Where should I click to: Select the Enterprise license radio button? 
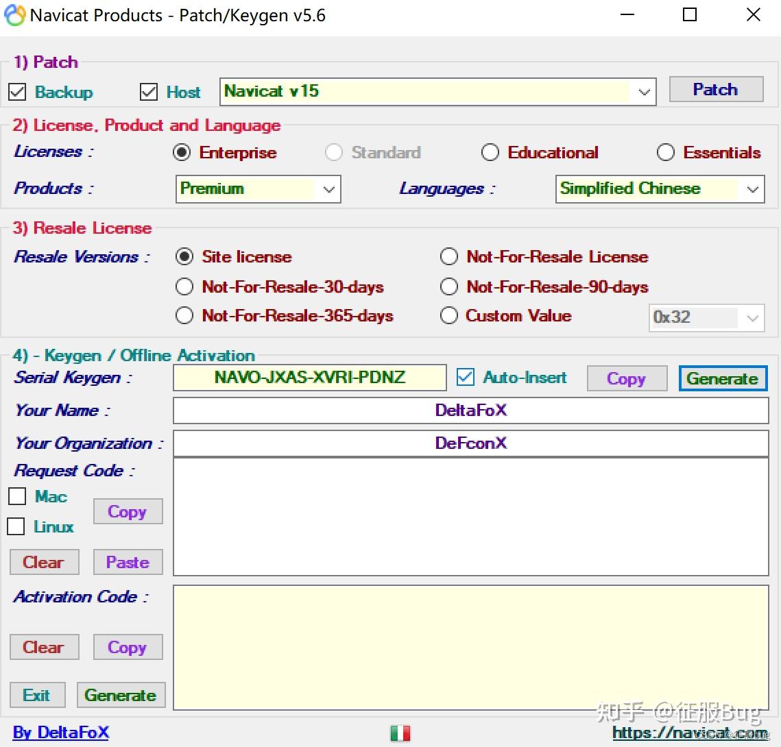(x=182, y=152)
